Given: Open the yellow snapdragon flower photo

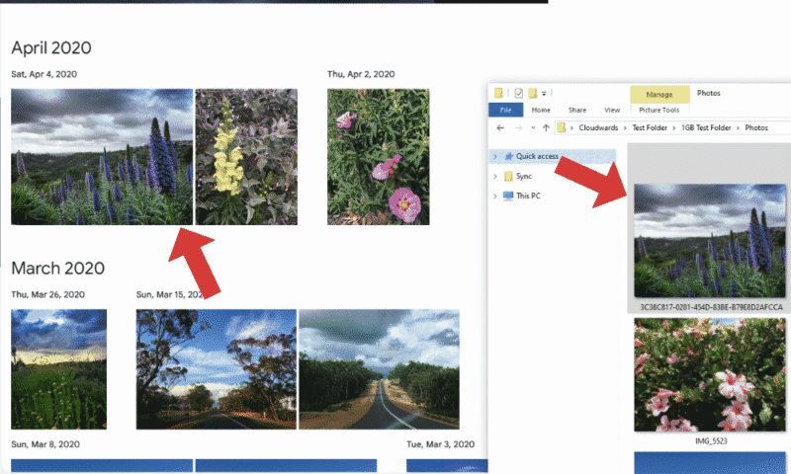Looking at the screenshot, I should tap(246, 157).
